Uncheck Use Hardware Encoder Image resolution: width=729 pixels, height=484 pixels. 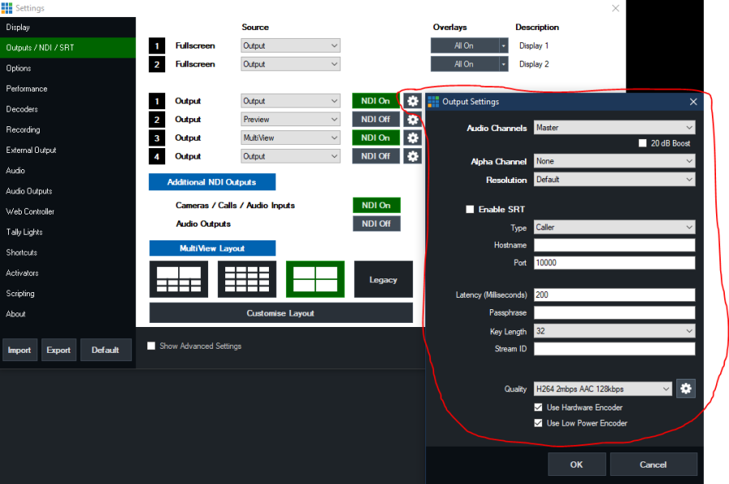(539, 408)
